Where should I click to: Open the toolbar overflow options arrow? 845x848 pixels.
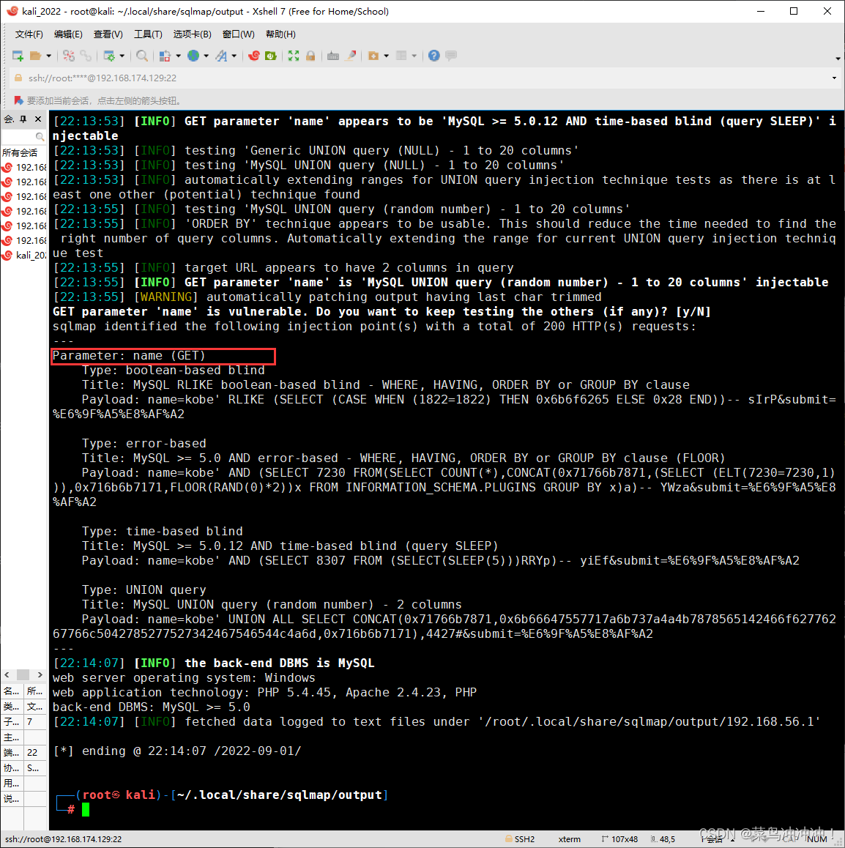[838, 59]
